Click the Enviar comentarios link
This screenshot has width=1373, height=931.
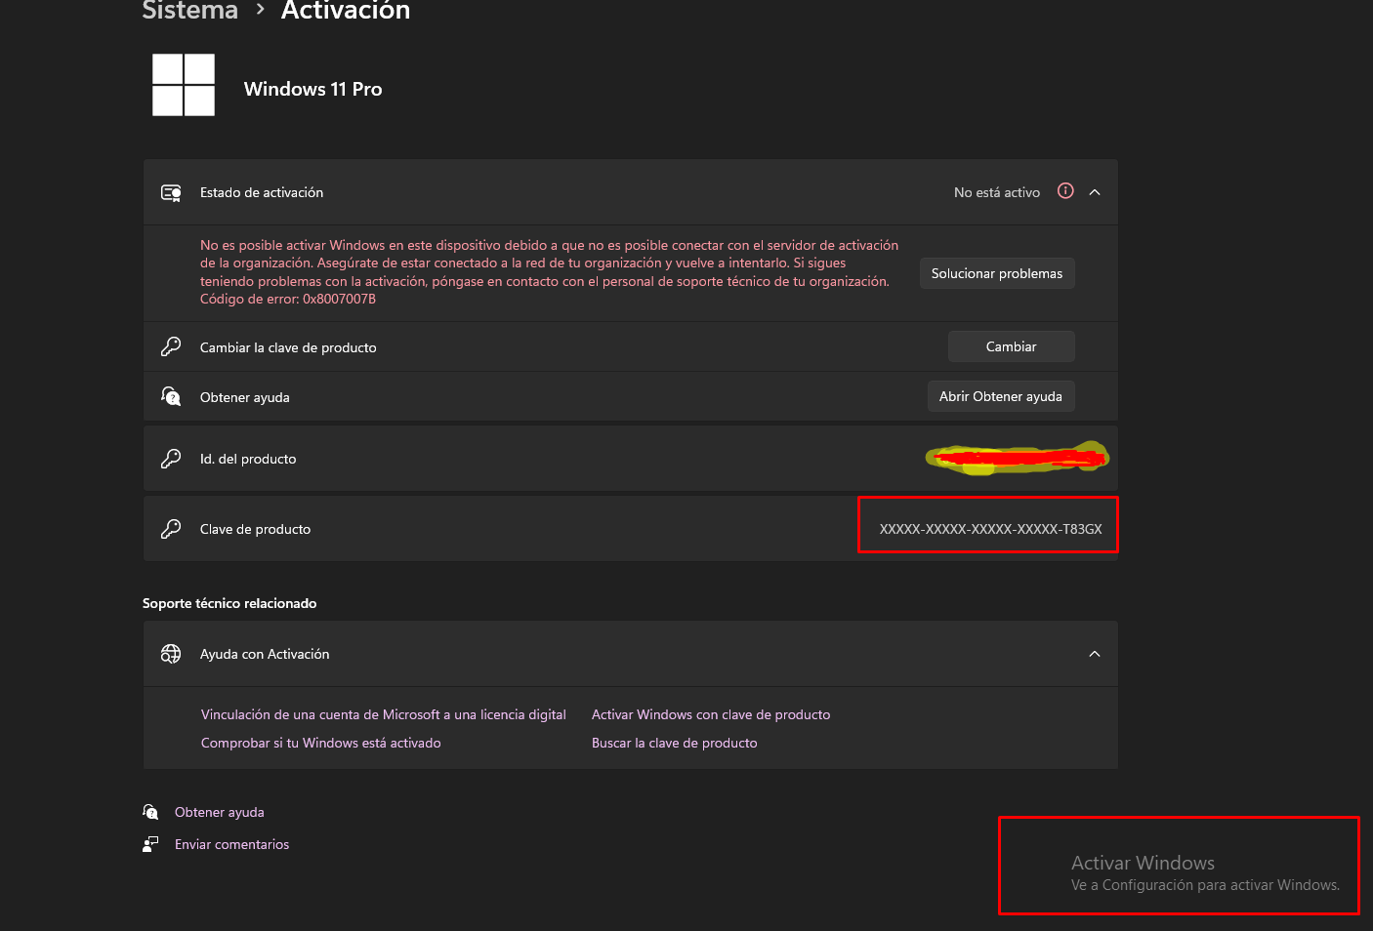click(232, 844)
